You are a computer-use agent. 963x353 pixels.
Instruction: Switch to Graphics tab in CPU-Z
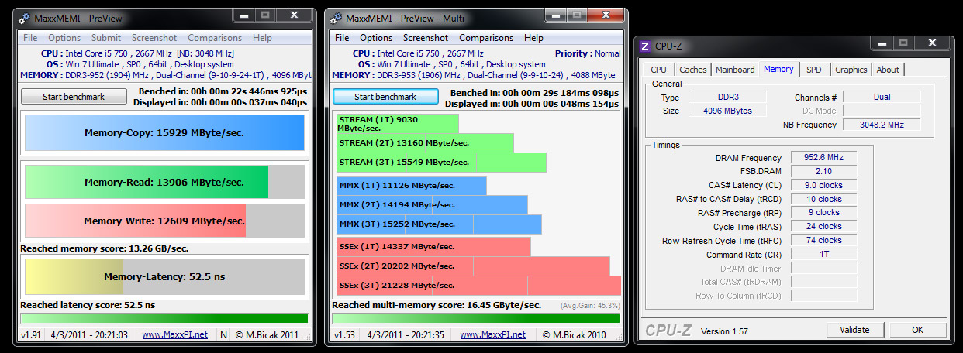(851, 70)
